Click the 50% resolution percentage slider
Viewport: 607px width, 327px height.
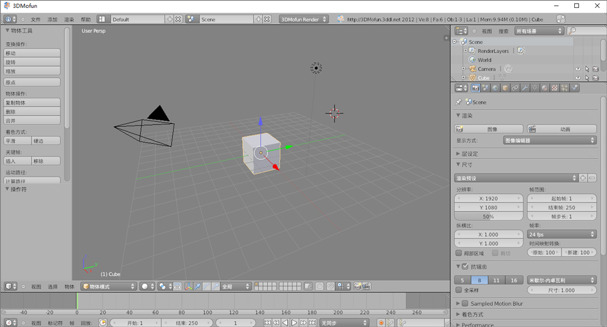click(x=489, y=217)
